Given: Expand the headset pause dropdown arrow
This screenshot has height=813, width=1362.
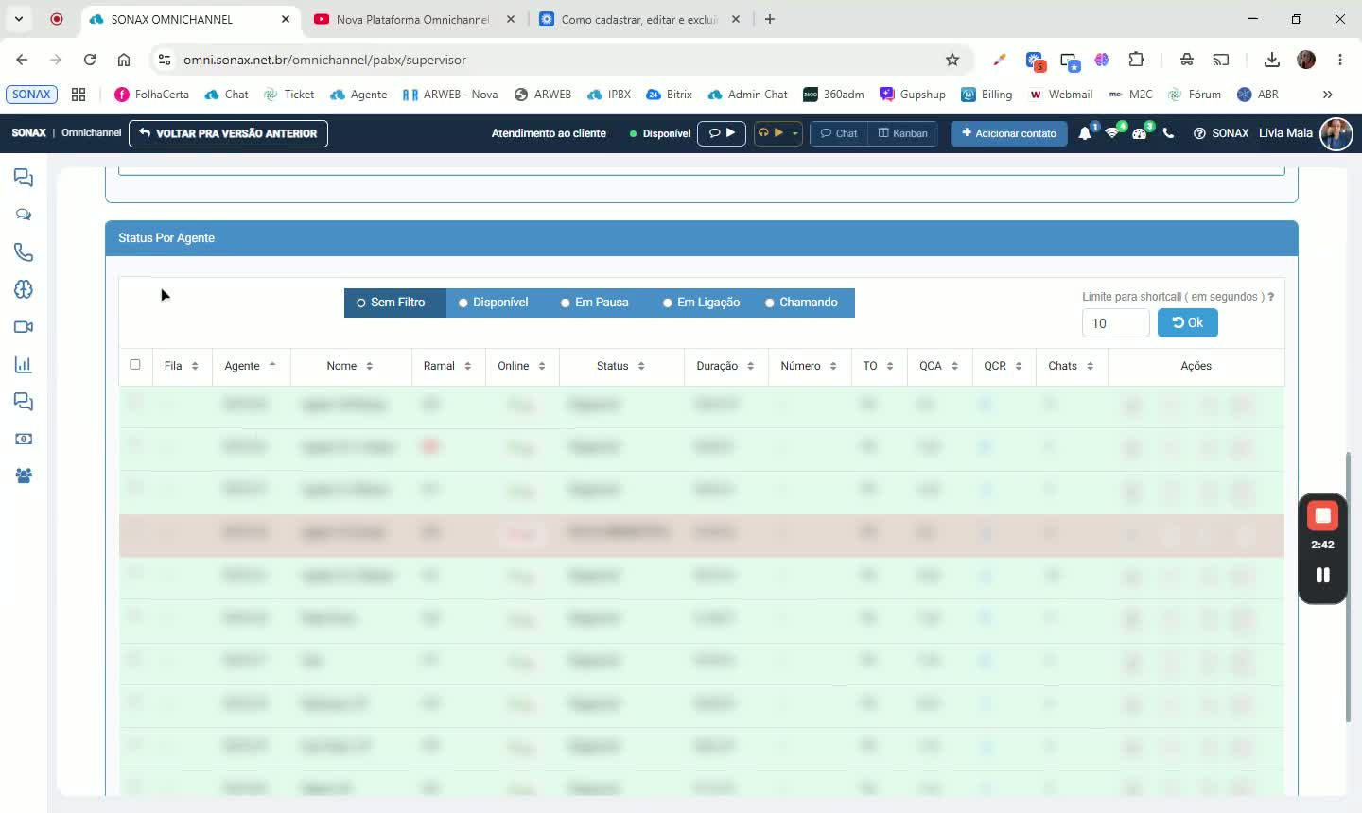Looking at the screenshot, I should [795, 133].
